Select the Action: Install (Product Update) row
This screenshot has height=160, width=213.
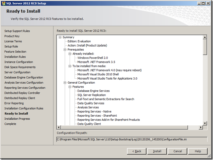(87, 46)
